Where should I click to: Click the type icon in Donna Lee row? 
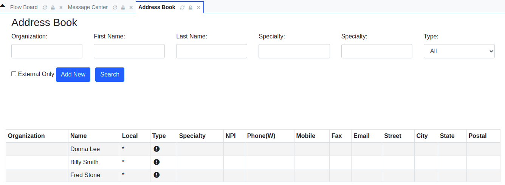tap(156, 149)
